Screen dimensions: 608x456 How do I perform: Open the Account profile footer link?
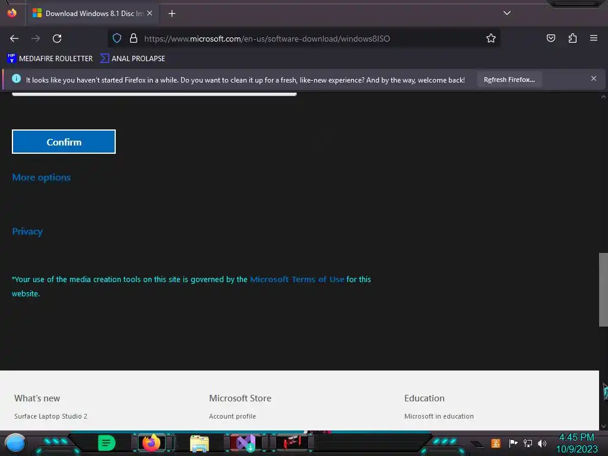[x=232, y=416]
